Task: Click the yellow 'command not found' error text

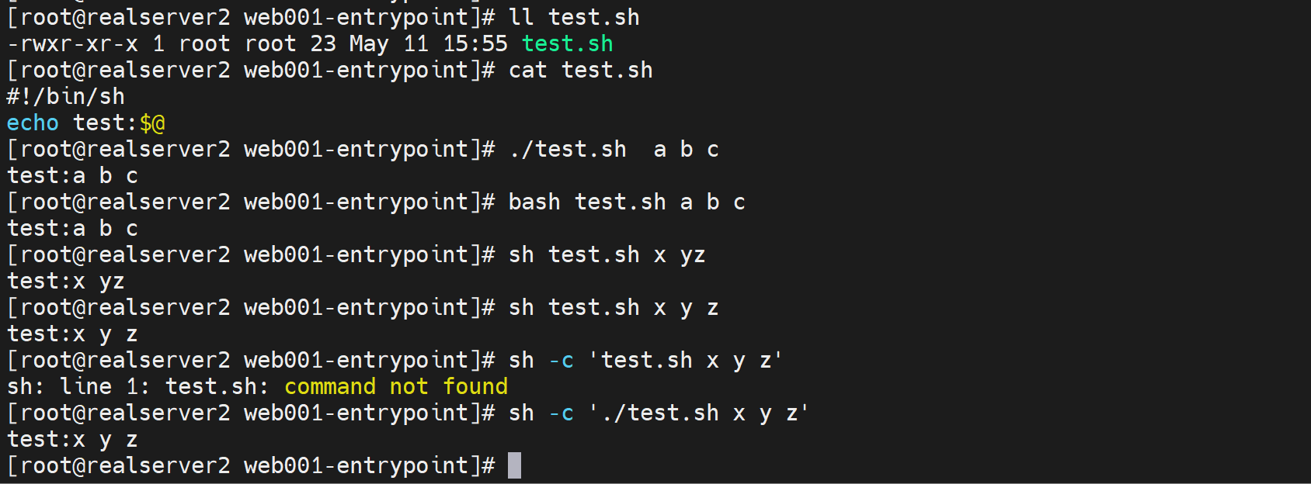Action: pyautogui.click(x=395, y=387)
